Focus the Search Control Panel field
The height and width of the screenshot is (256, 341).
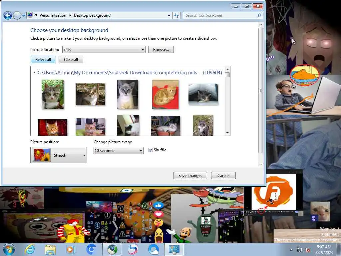(223, 15)
